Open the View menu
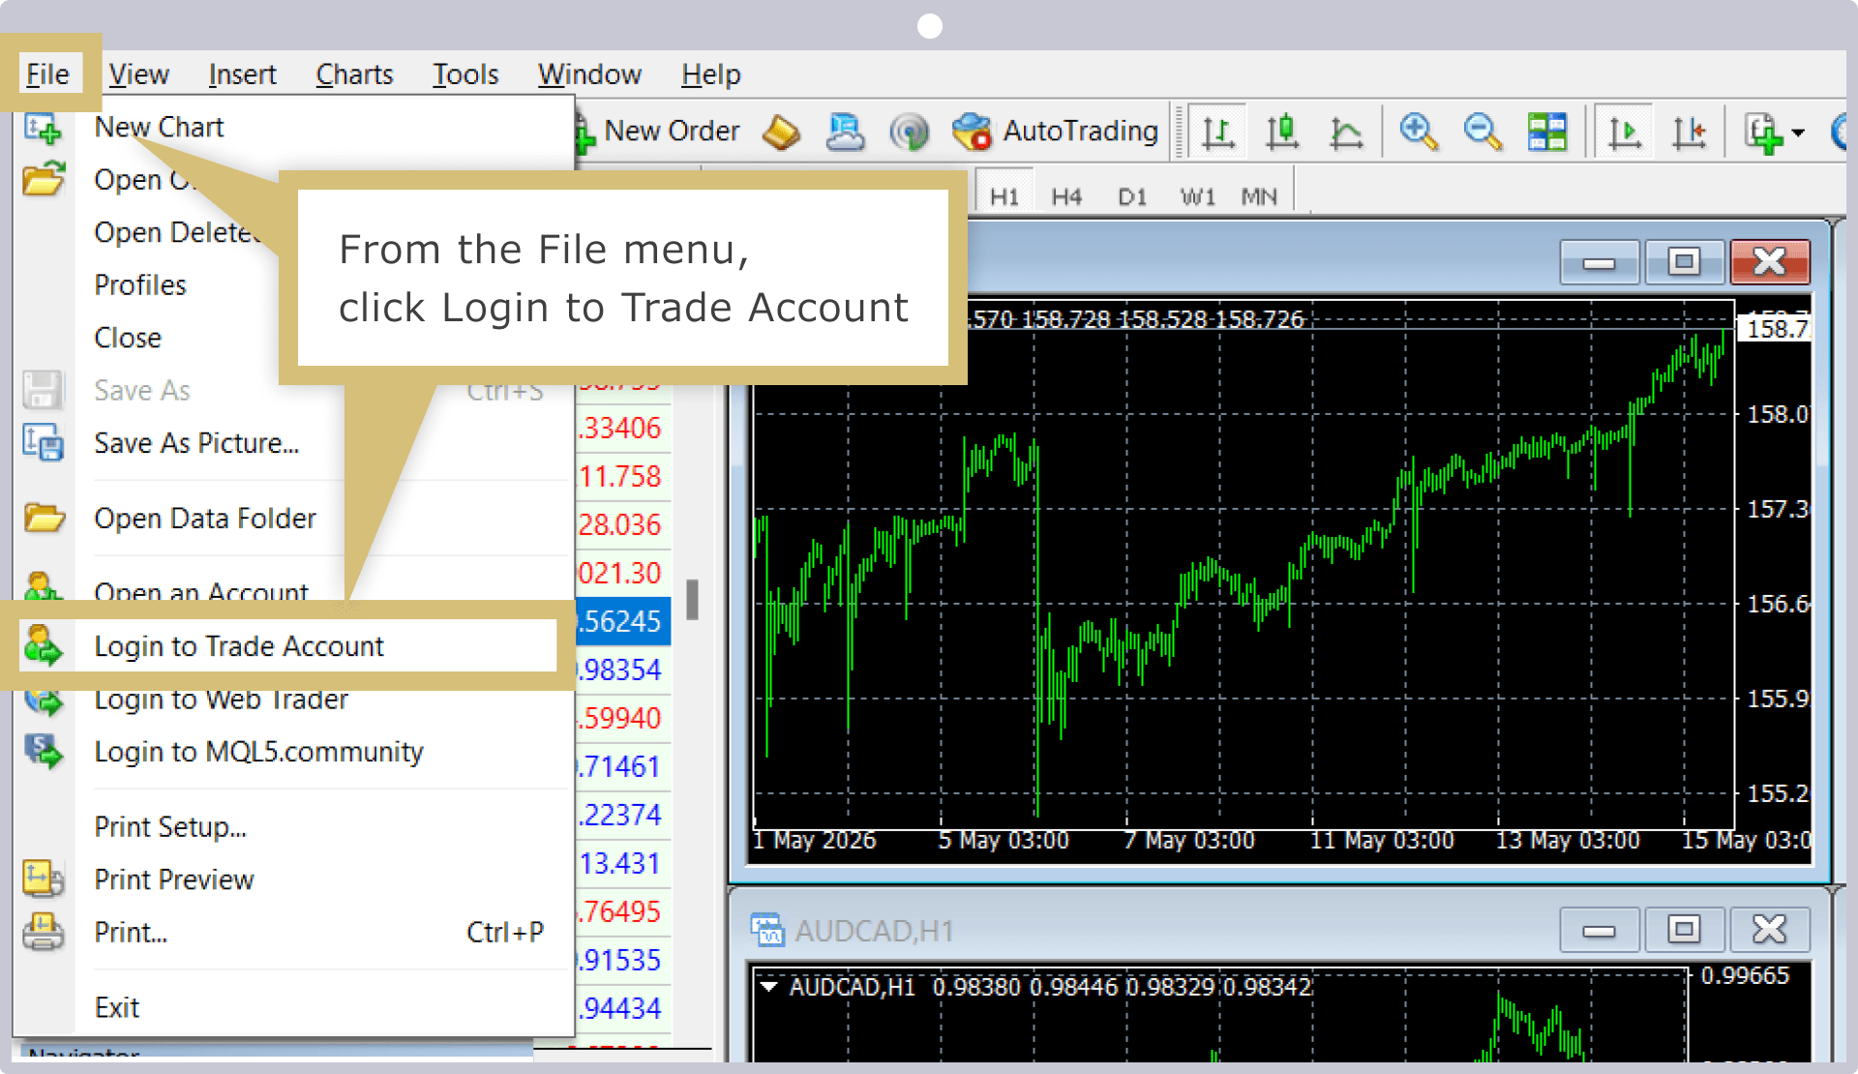 pyautogui.click(x=138, y=75)
